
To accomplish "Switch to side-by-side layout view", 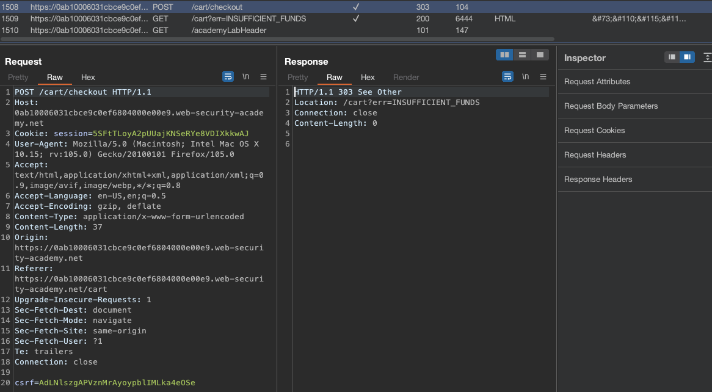I will [504, 55].
